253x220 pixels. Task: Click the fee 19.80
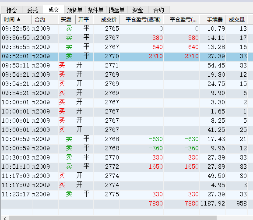coord(216,75)
